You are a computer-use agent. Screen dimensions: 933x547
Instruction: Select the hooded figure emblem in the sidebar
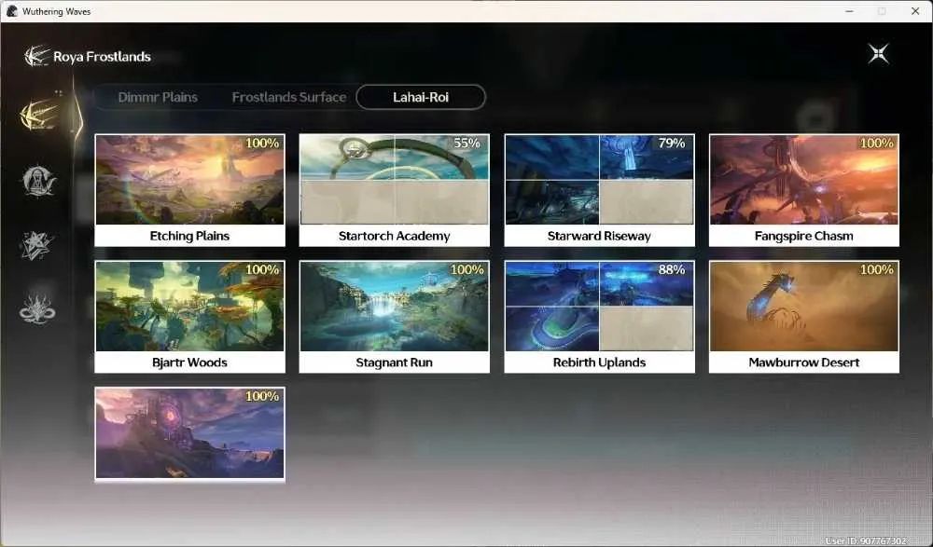click(38, 181)
